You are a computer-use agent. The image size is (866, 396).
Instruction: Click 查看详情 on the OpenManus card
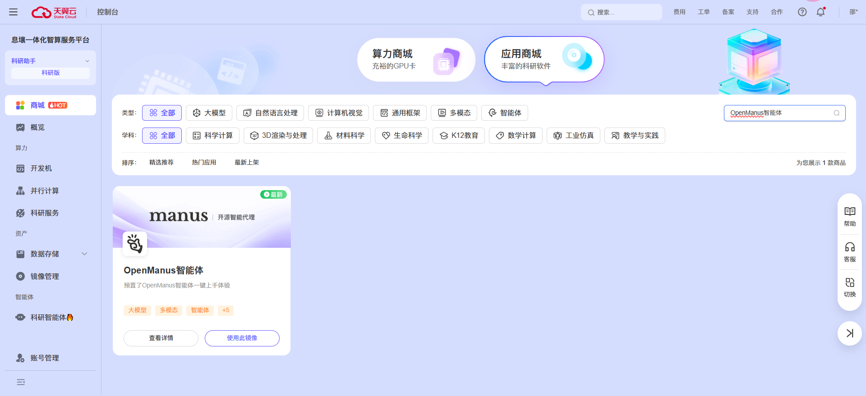[161, 338]
